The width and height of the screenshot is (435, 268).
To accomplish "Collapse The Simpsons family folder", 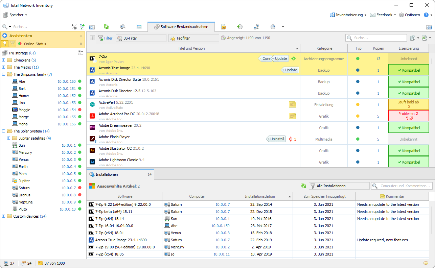I will tap(4, 74).
